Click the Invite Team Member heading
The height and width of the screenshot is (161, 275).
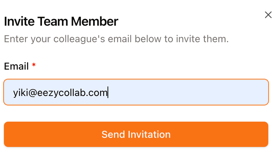(61, 22)
